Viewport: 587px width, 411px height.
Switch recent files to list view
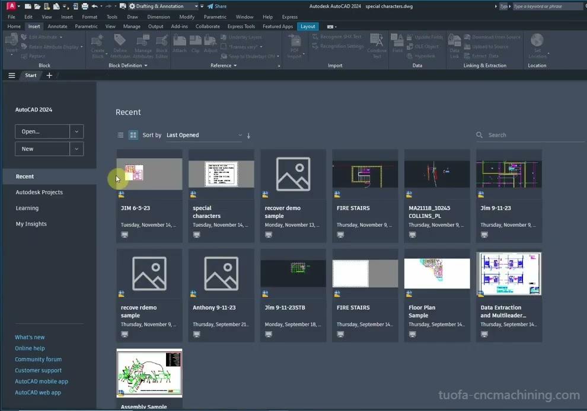[x=120, y=135]
